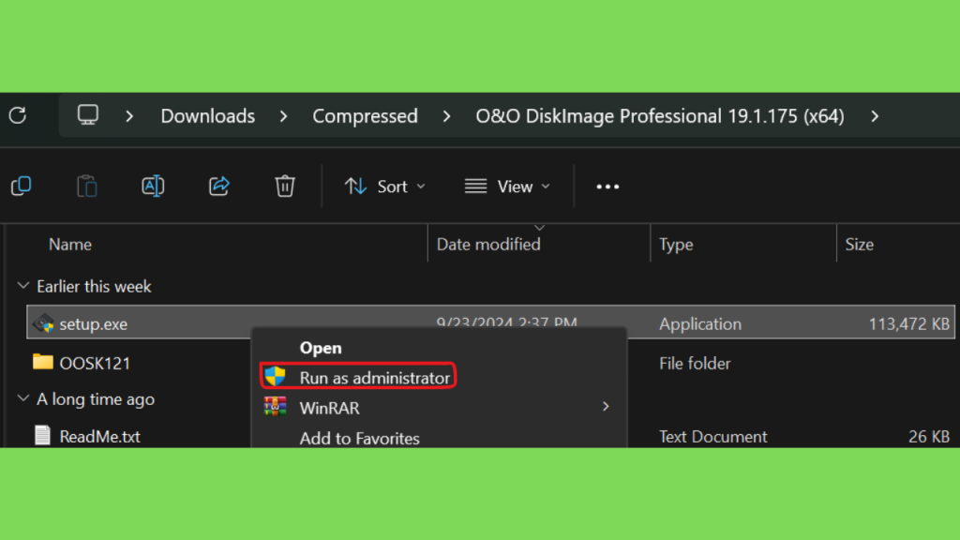Viewport: 960px width, 540px height.
Task: Collapse the Earlier this week group
Action: click(x=23, y=286)
